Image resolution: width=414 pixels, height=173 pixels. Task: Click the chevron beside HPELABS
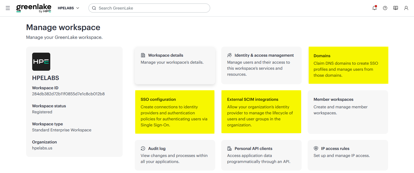coord(78,8)
